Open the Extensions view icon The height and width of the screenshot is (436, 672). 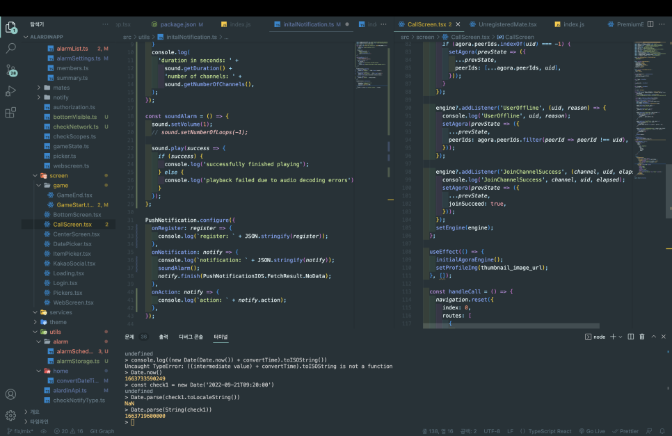click(x=10, y=112)
